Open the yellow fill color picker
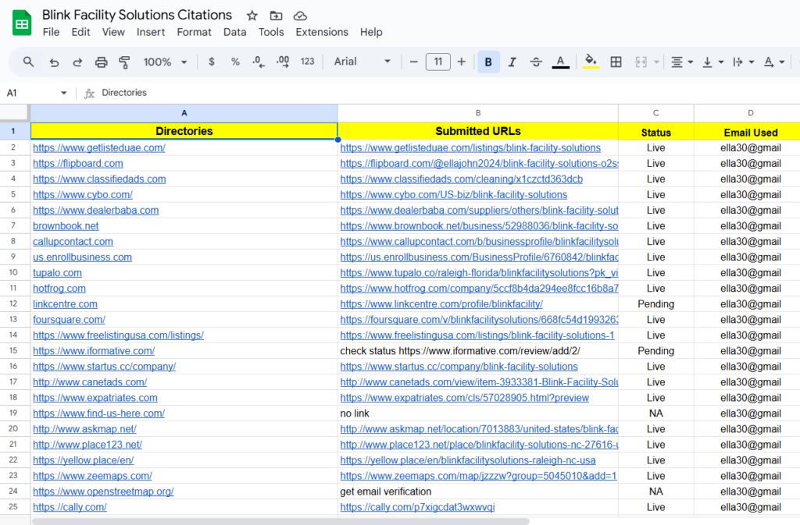This screenshot has width=800, height=525. coord(591,62)
